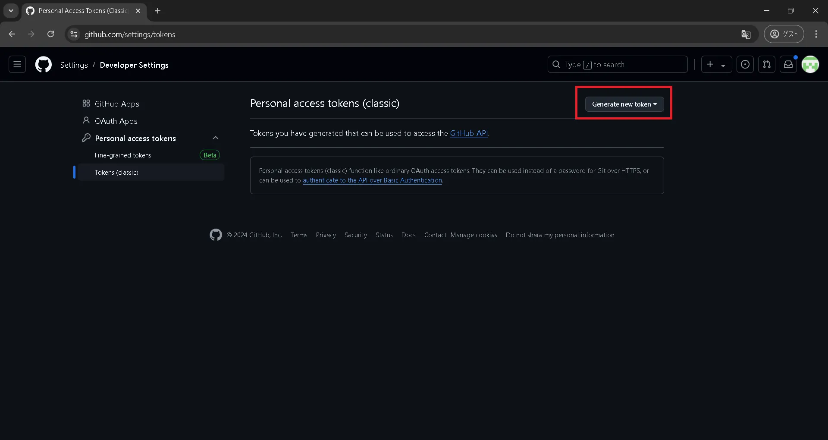Close the Personal Access Tokens tab

pyautogui.click(x=138, y=11)
